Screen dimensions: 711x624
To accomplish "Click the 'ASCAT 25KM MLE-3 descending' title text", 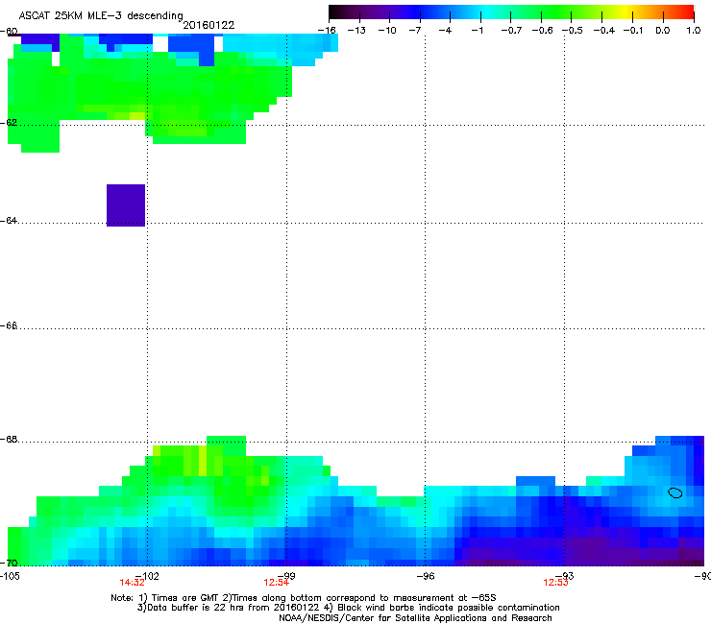I will point(101,15).
